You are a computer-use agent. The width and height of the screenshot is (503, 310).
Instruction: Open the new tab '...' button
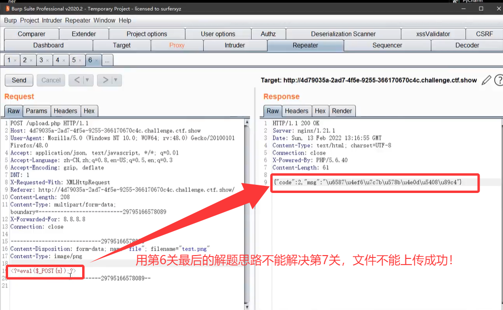(107, 60)
